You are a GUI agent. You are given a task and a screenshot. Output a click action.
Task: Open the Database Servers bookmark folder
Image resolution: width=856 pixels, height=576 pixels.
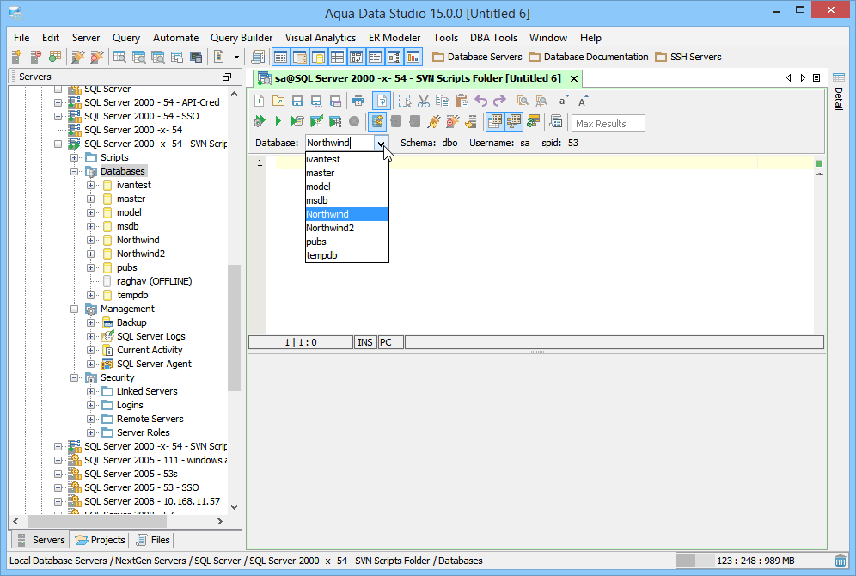tap(477, 57)
